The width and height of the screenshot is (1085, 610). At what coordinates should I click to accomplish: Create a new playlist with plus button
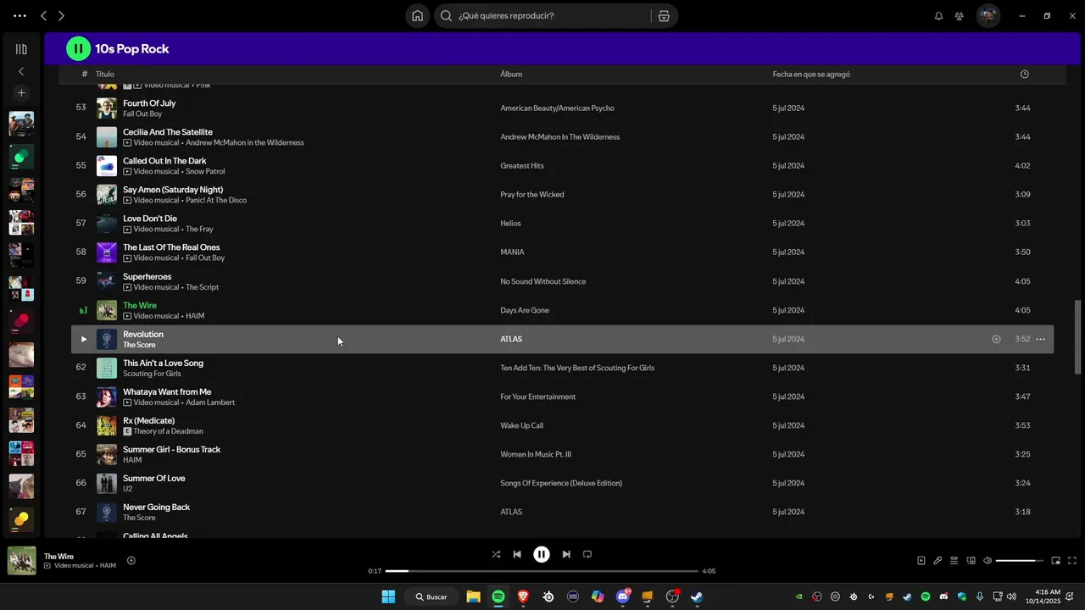pyautogui.click(x=21, y=92)
